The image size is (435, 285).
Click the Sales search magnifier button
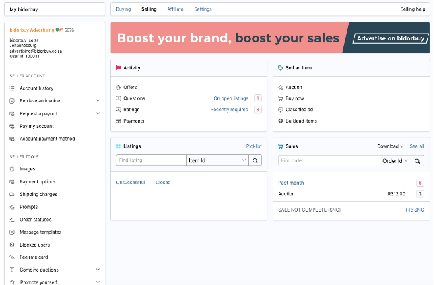[x=417, y=161]
